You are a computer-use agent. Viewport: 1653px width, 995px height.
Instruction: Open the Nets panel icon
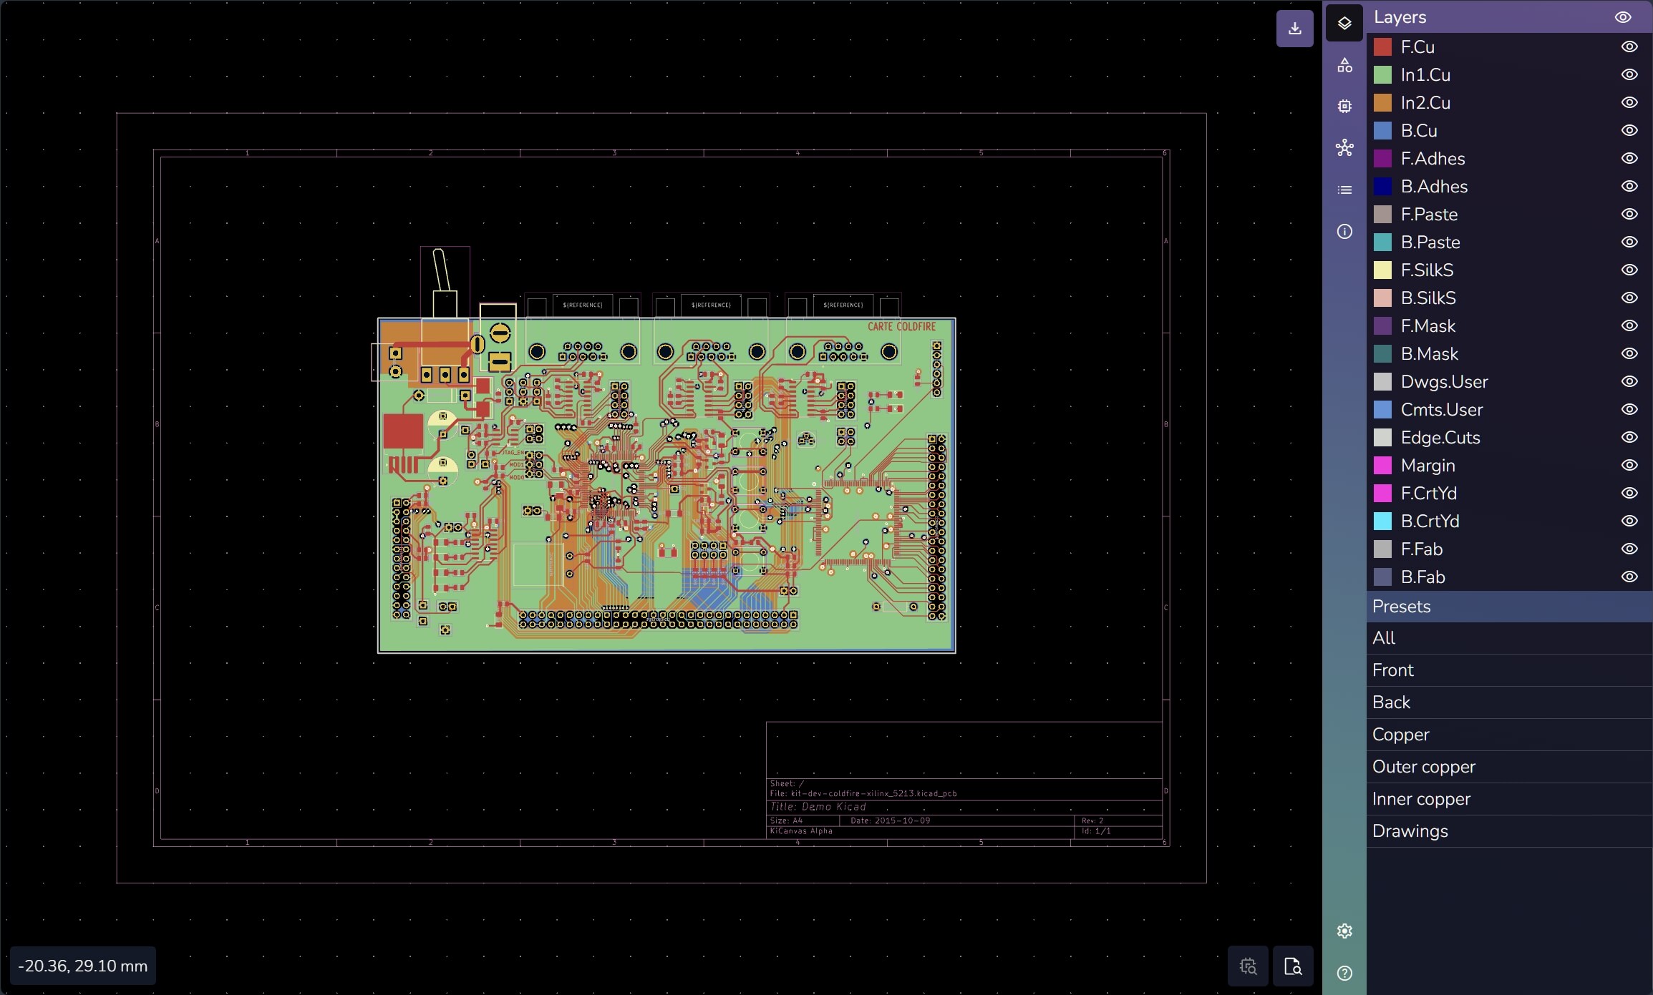[x=1344, y=148]
